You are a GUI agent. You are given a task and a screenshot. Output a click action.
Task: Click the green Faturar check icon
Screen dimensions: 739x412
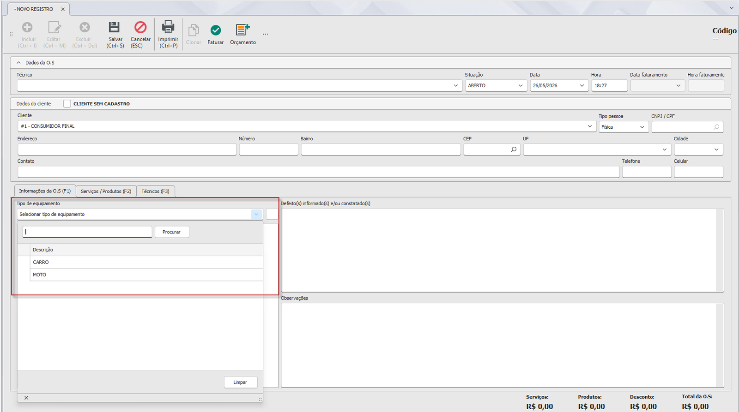pos(216,30)
